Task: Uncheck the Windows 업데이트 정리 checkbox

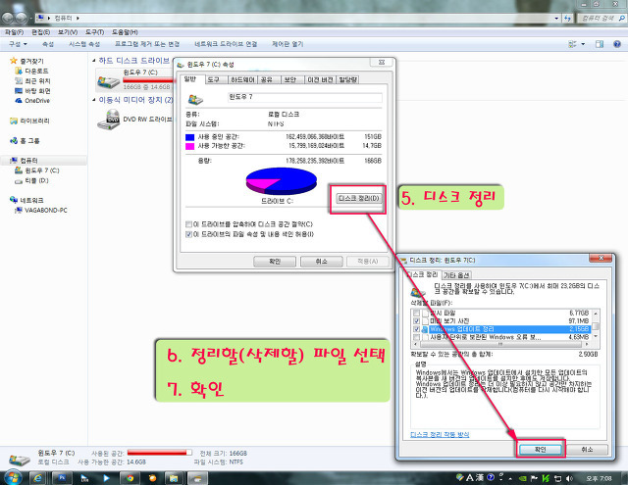Action: [416, 329]
